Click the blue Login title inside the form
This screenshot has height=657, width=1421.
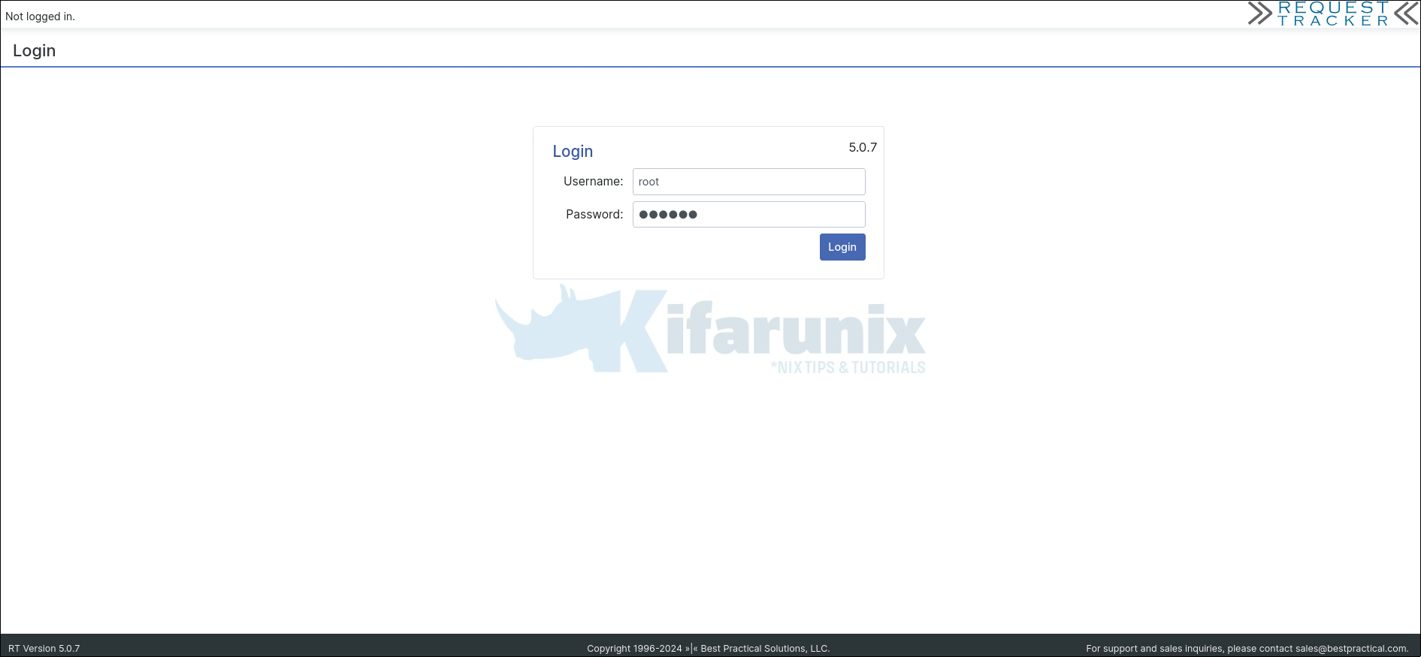point(573,152)
